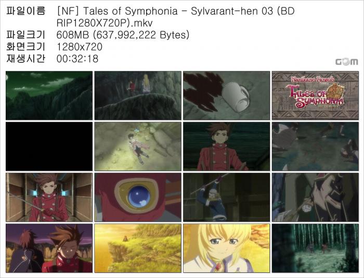Open dark cloaked figure with spear thumbnail
Screen dimensions: 364x278
coord(316,197)
